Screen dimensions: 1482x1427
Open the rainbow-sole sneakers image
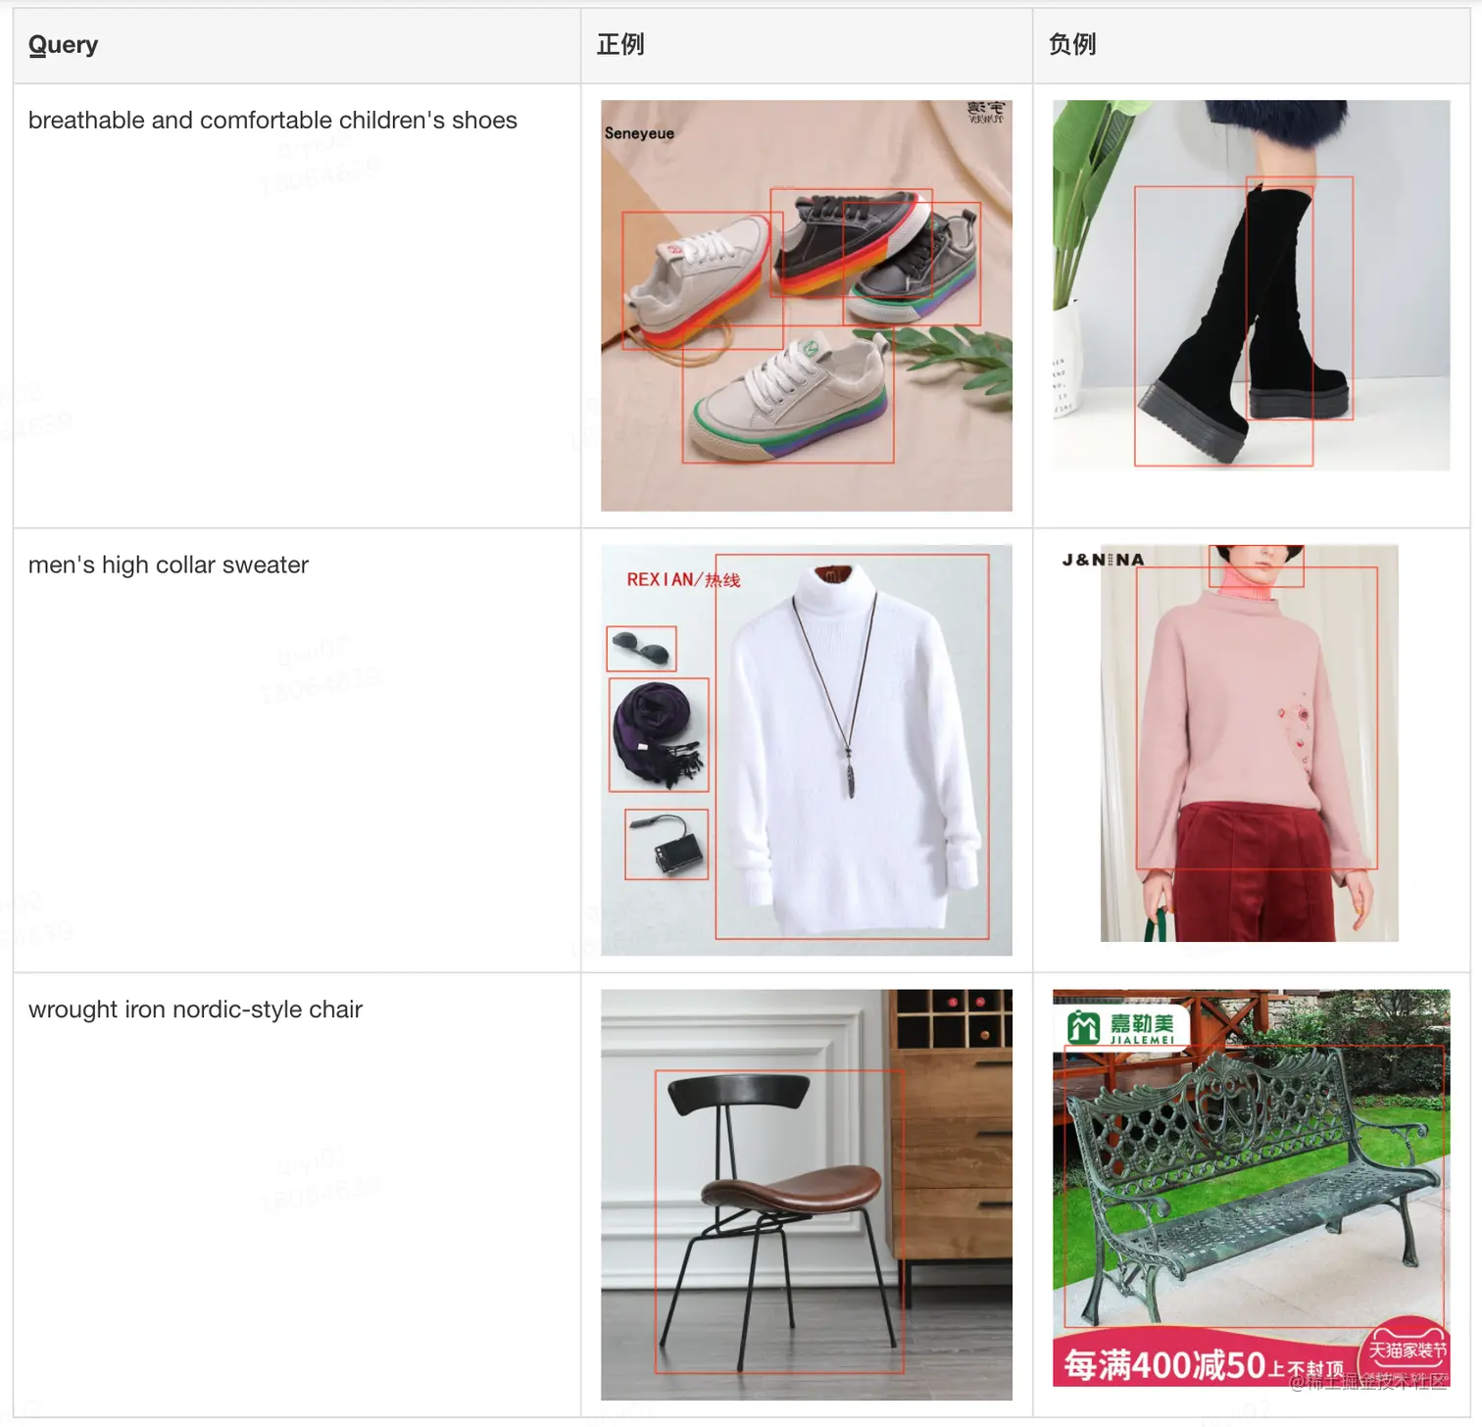[806, 305]
